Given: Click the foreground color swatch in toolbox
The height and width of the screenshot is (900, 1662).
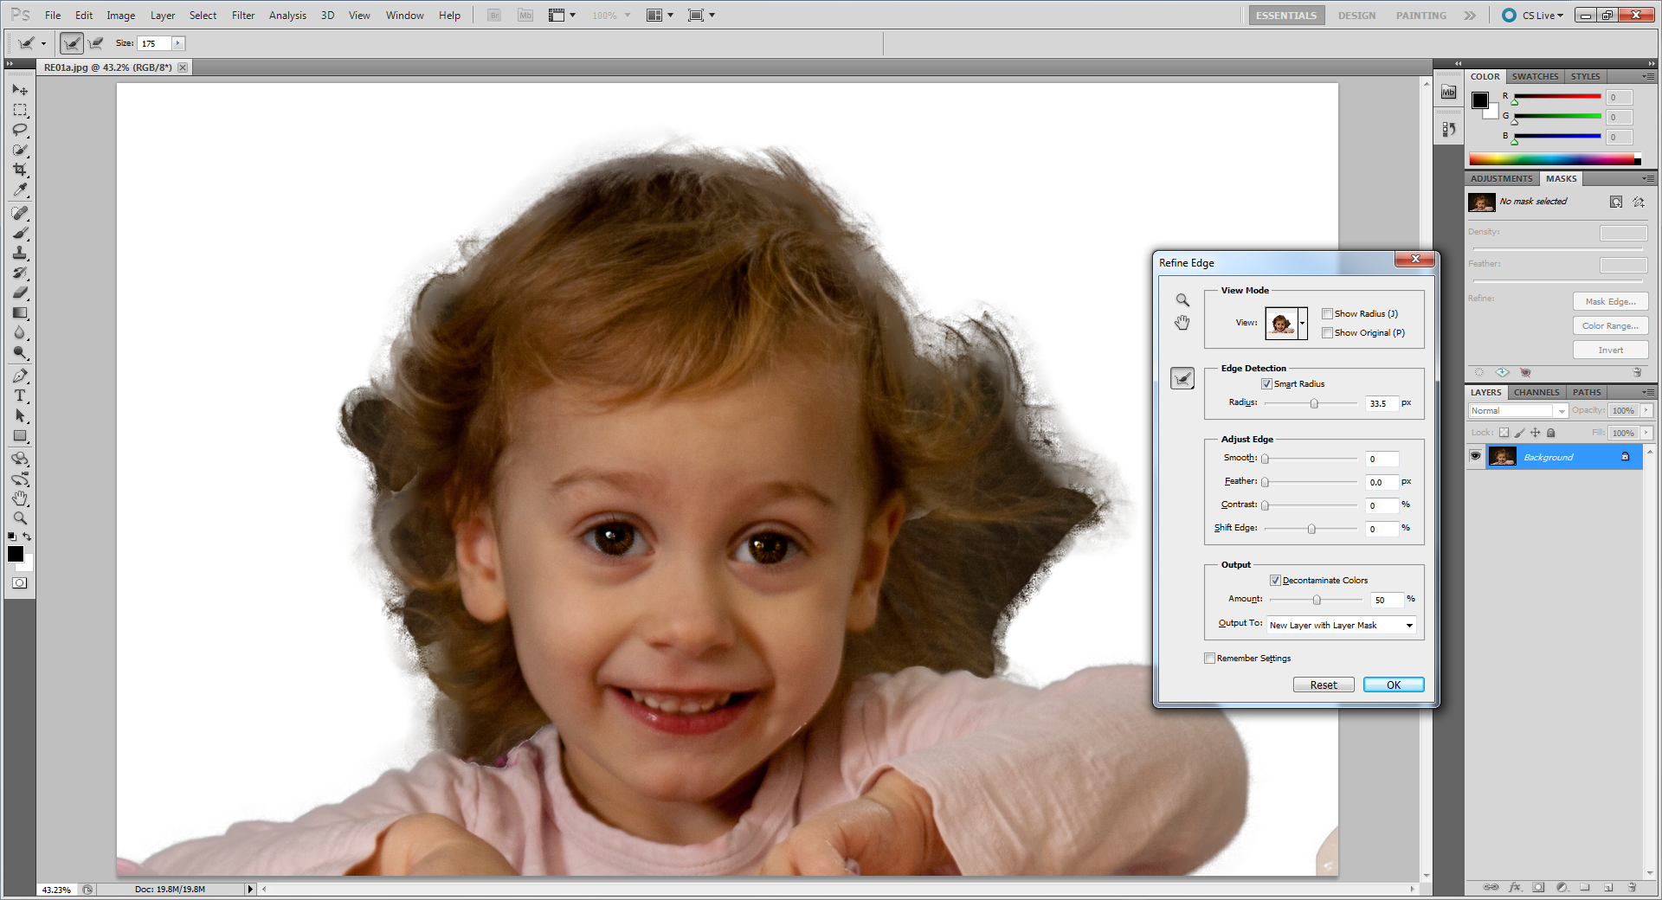Looking at the screenshot, I should [16, 554].
